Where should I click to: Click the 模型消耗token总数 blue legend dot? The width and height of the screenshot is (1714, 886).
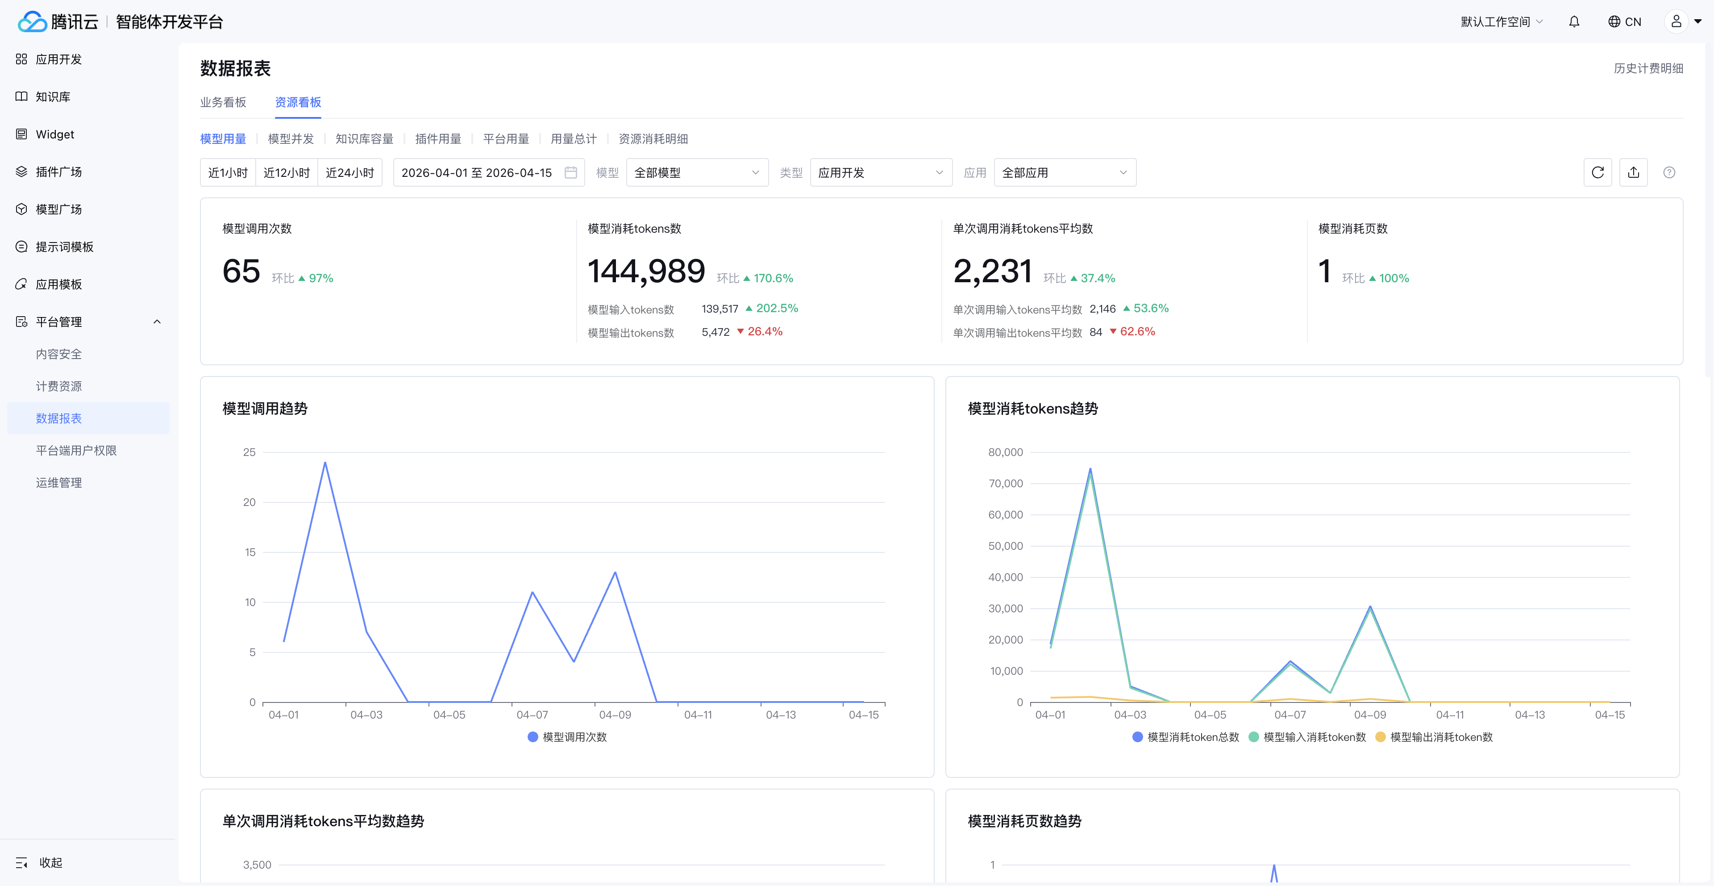(x=1137, y=737)
